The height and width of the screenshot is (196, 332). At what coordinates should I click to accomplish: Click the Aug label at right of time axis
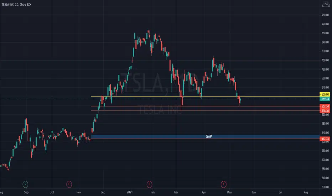point(306,192)
